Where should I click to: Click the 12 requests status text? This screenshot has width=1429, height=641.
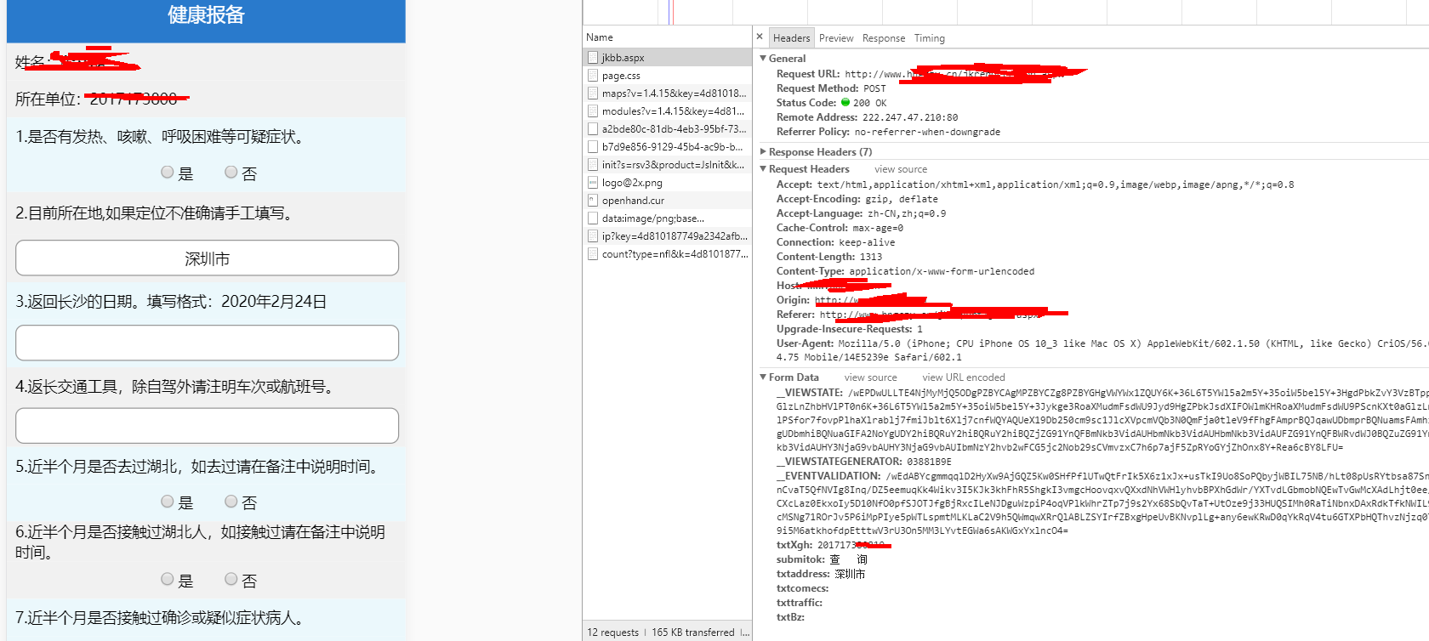point(612,632)
